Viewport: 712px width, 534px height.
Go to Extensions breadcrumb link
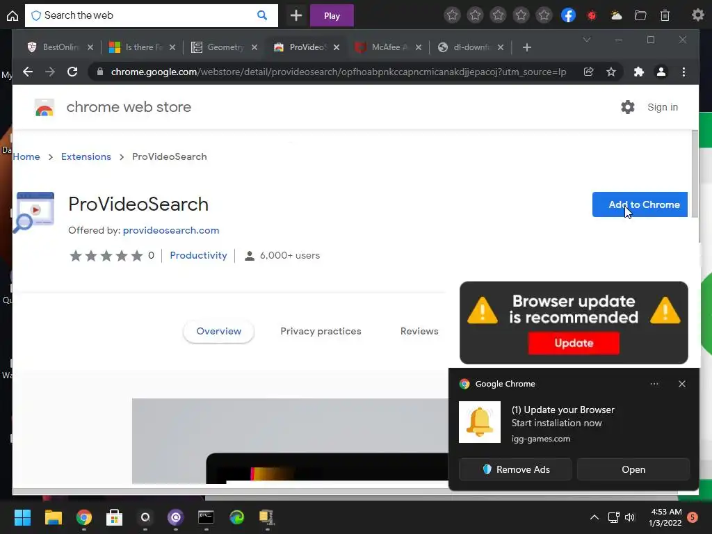point(86,156)
